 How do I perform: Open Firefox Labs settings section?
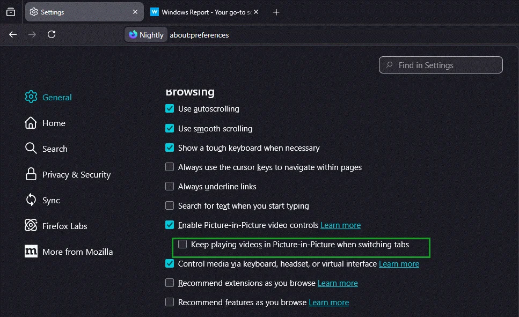[x=64, y=226]
